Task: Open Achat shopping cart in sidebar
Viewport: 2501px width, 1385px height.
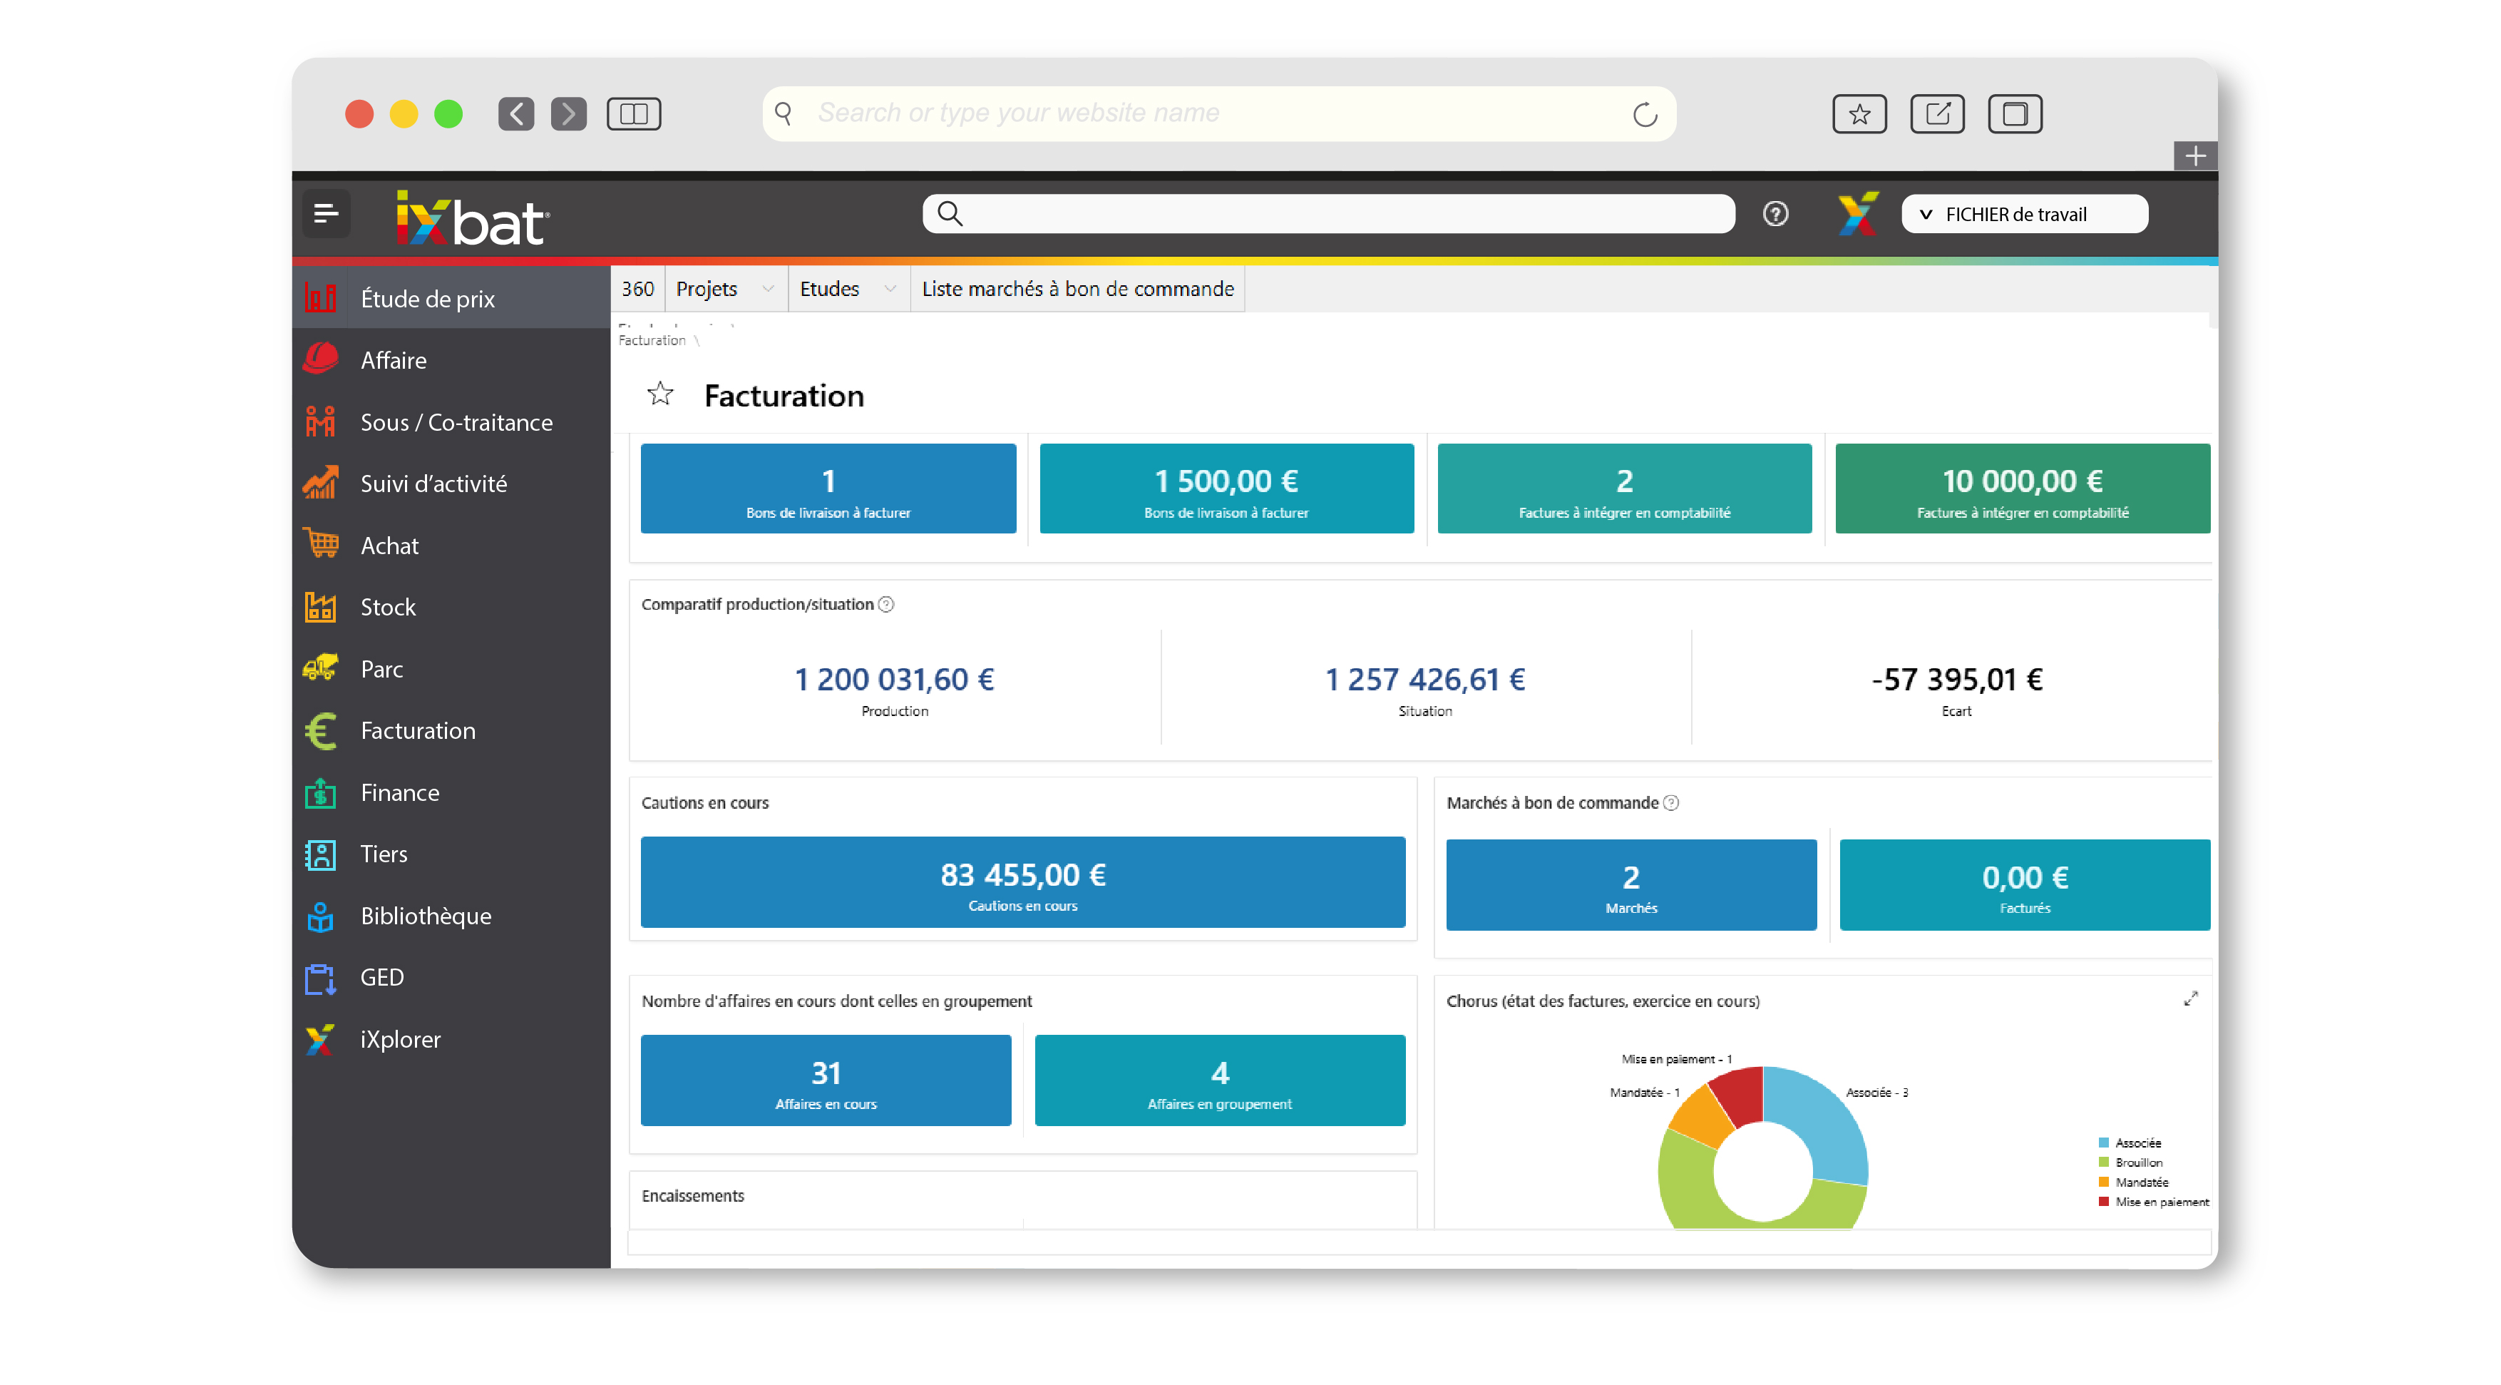Action: pos(322,545)
